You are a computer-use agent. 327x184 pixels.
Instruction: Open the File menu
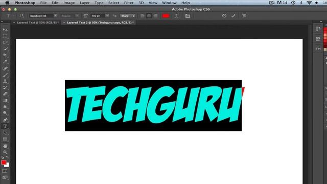43,3
